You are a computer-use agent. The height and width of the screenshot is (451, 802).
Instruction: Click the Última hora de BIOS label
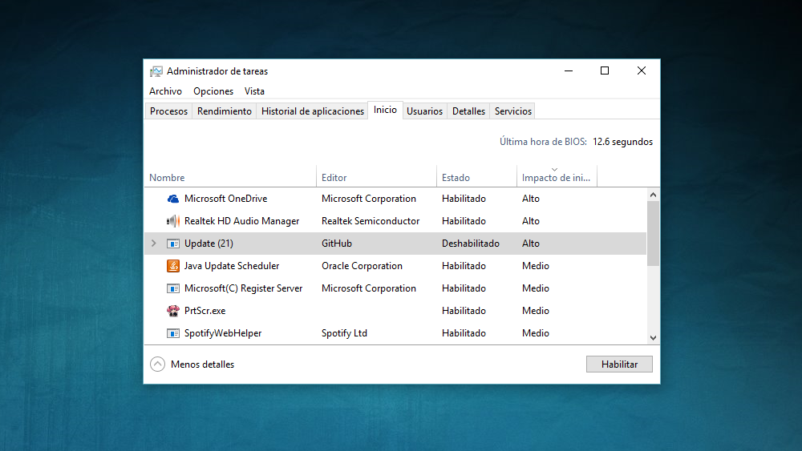pyautogui.click(x=543, y=142)
